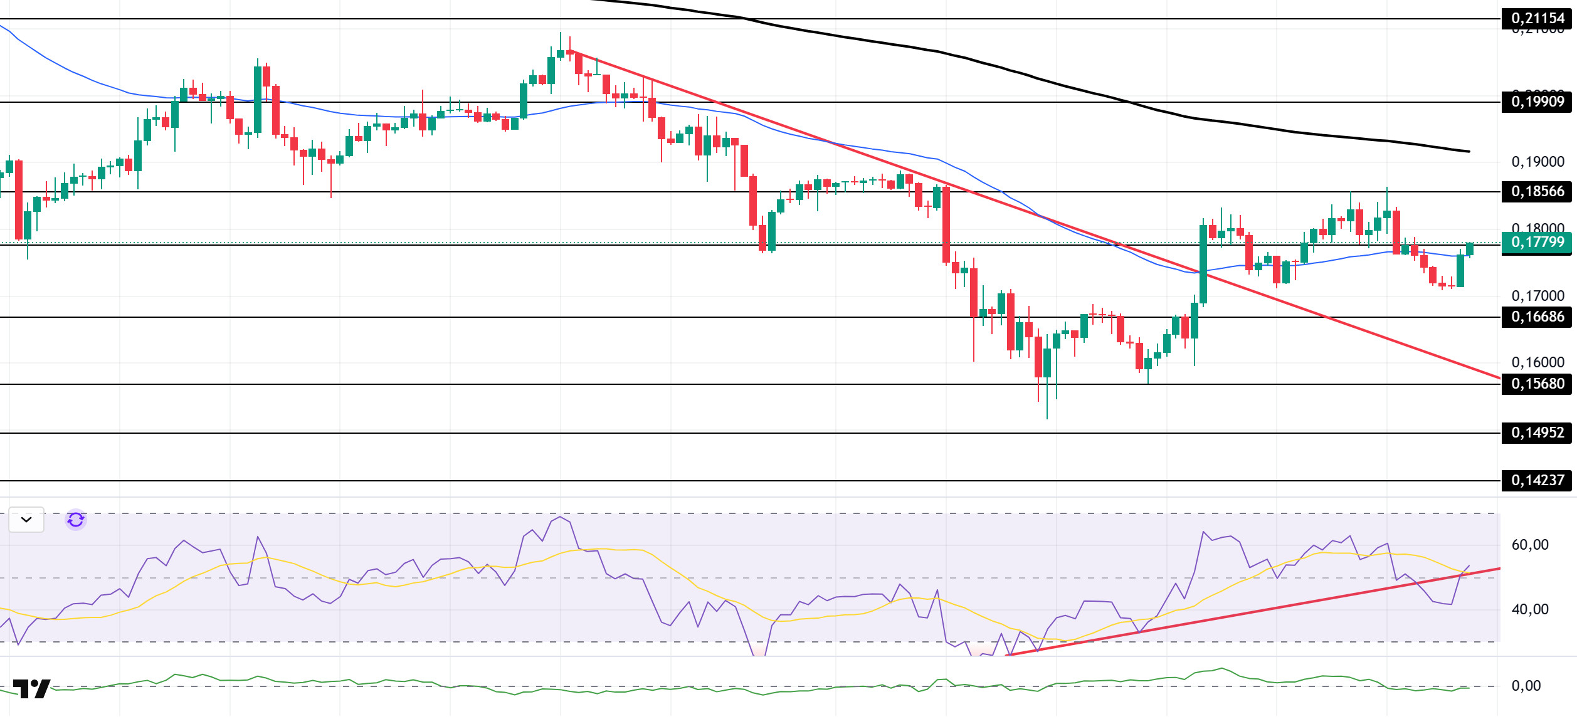Image resolution: width=1577 pixels, height=724 pixels.
Task: Click the 0,00 oscillator axis value
Action: click(1526, 686)
